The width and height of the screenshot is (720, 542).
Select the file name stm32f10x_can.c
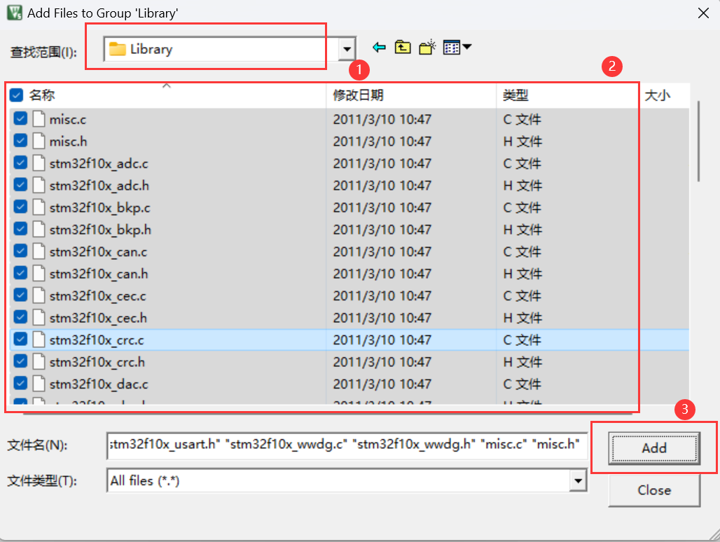point(98,251)
